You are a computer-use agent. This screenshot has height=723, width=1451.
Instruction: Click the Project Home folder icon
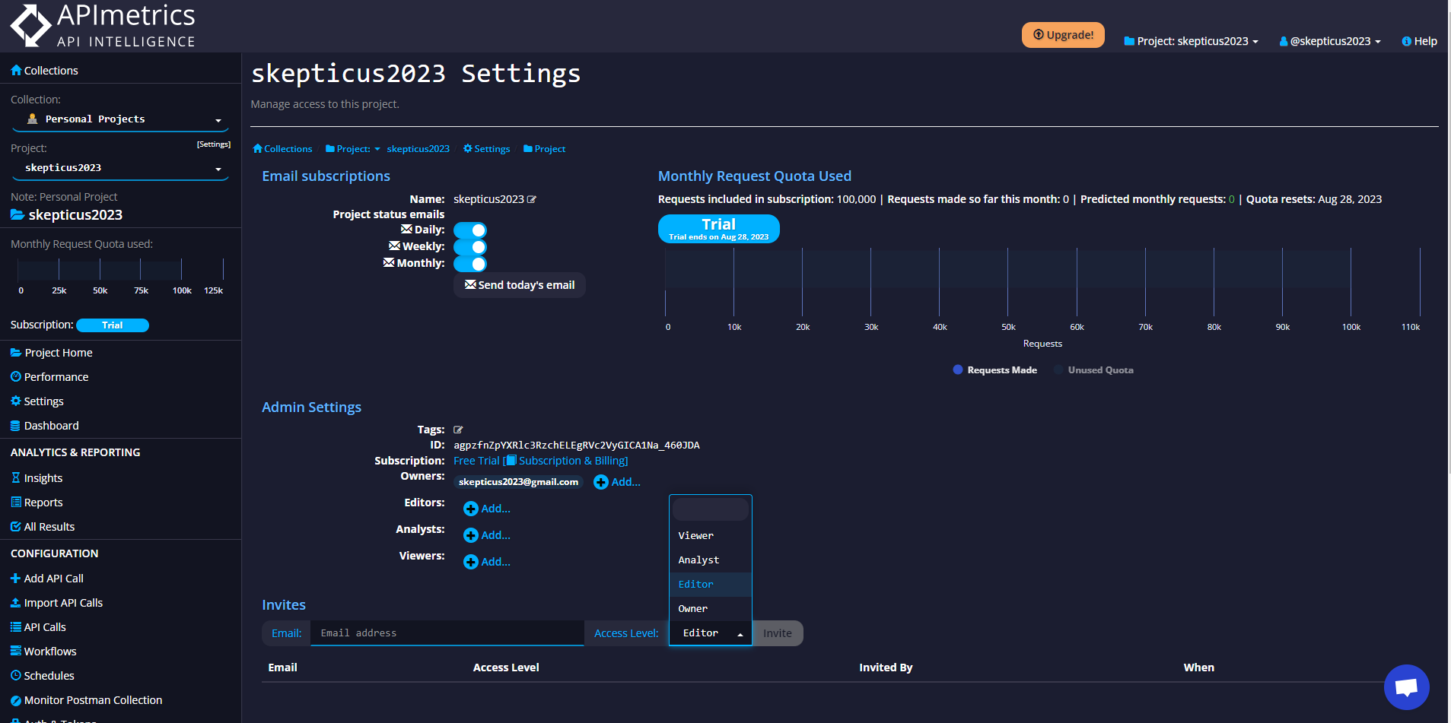16,352
